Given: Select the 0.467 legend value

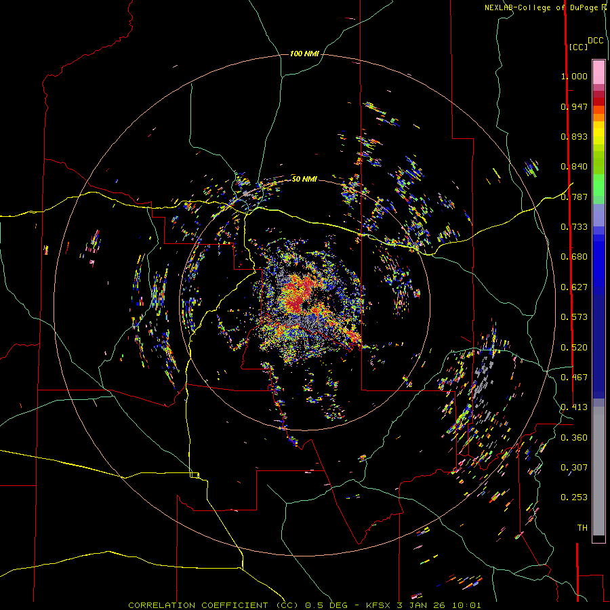Looking at the screenshot, I should [x=574, y=378].
